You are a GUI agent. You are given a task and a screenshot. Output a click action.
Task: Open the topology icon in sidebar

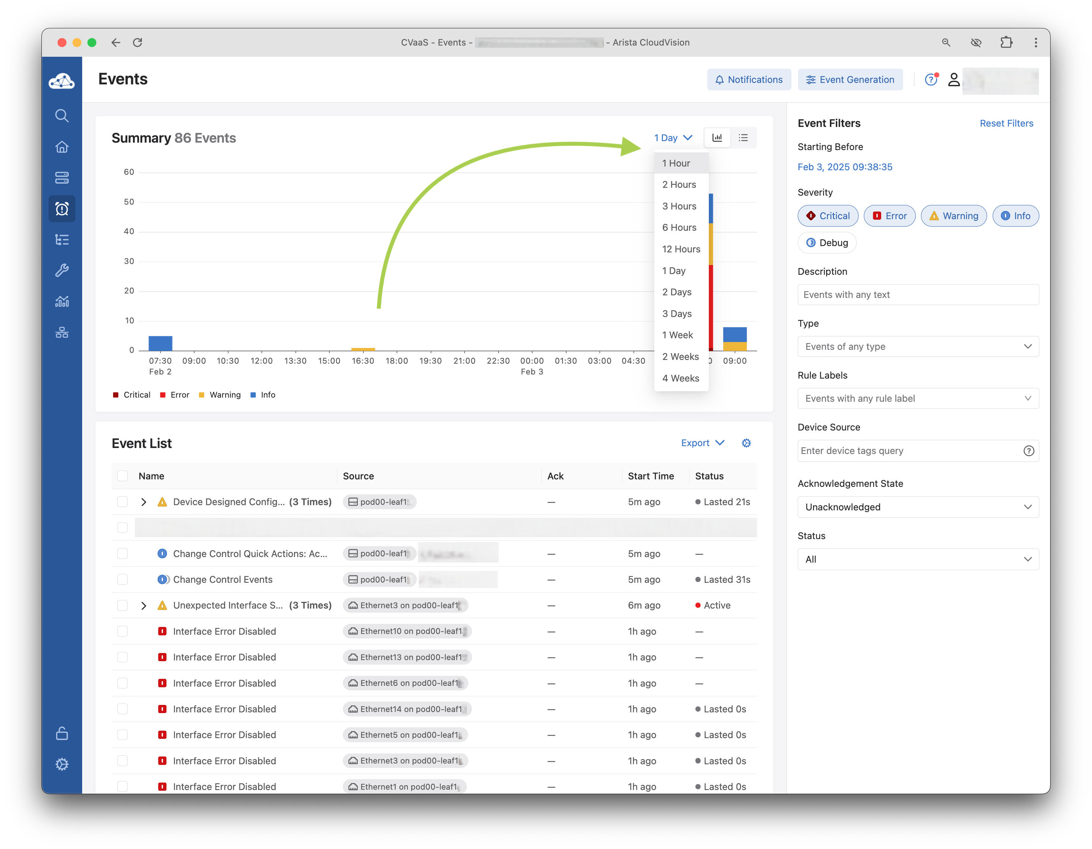point(62,332)
